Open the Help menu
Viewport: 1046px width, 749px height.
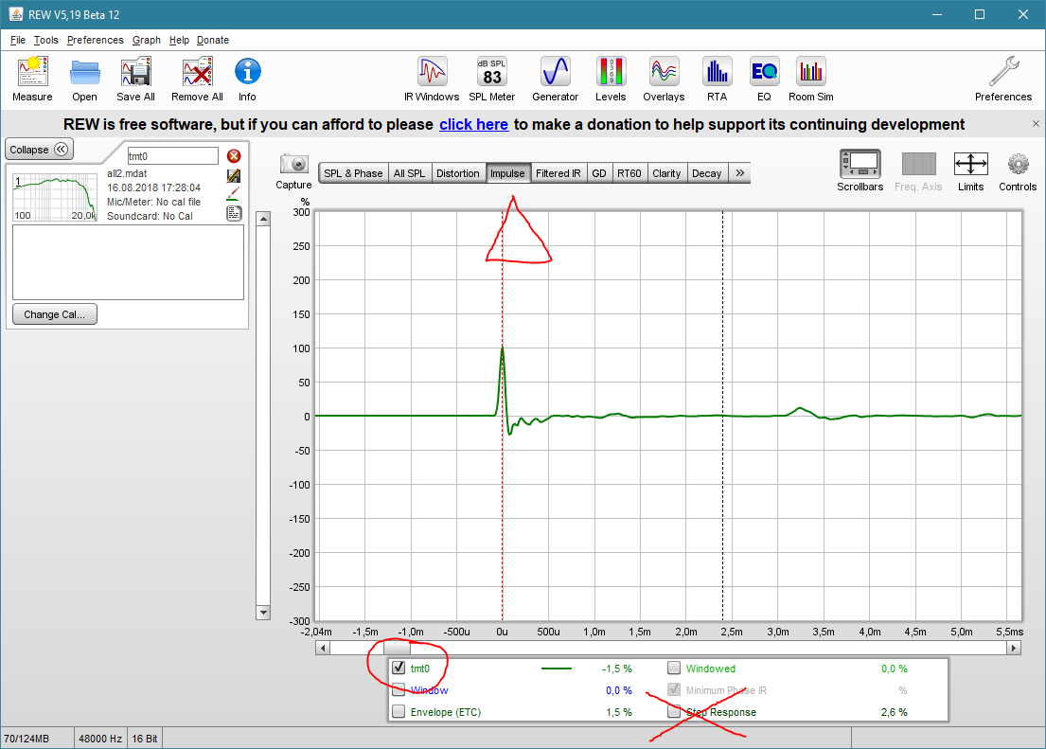[179, 40]
